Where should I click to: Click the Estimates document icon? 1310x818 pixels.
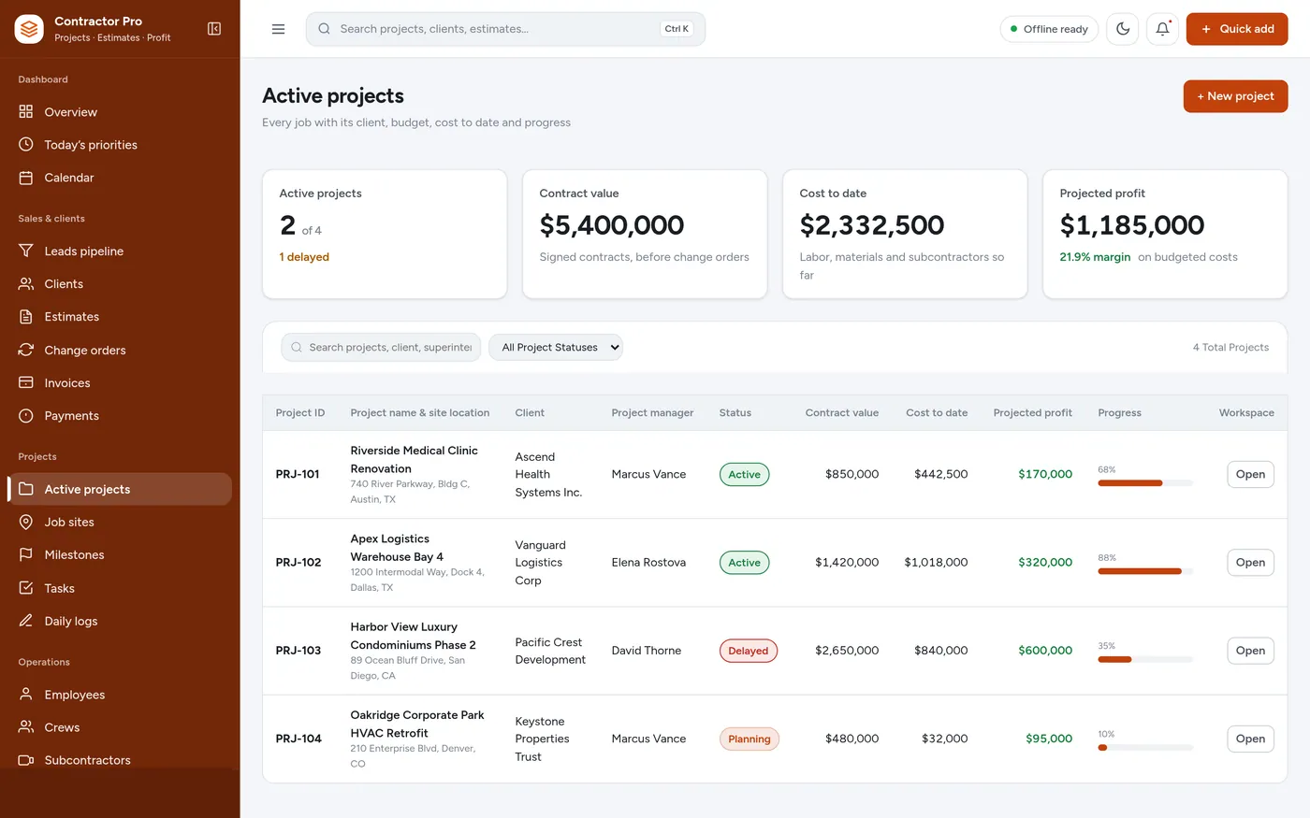click(x=26, y=317)
